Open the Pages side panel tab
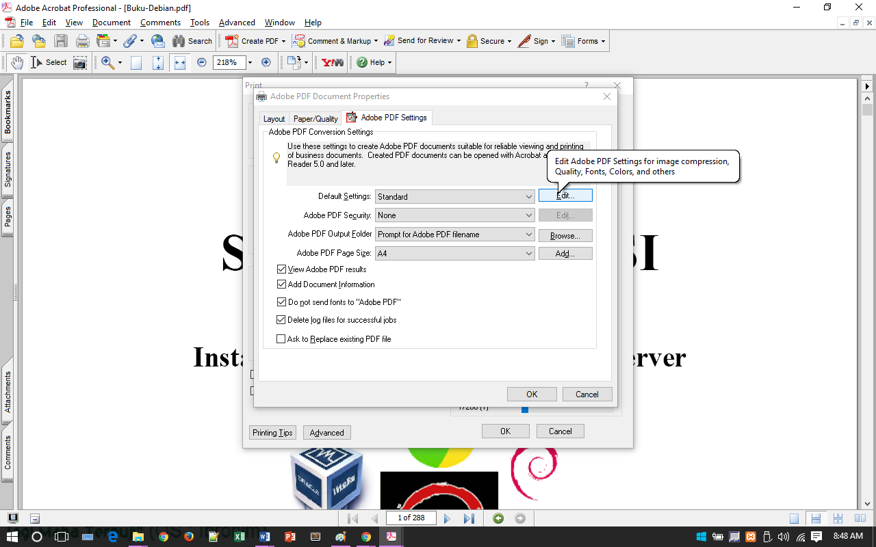Image resolution: width=876 pixels, height=547 pixels. 8,217
